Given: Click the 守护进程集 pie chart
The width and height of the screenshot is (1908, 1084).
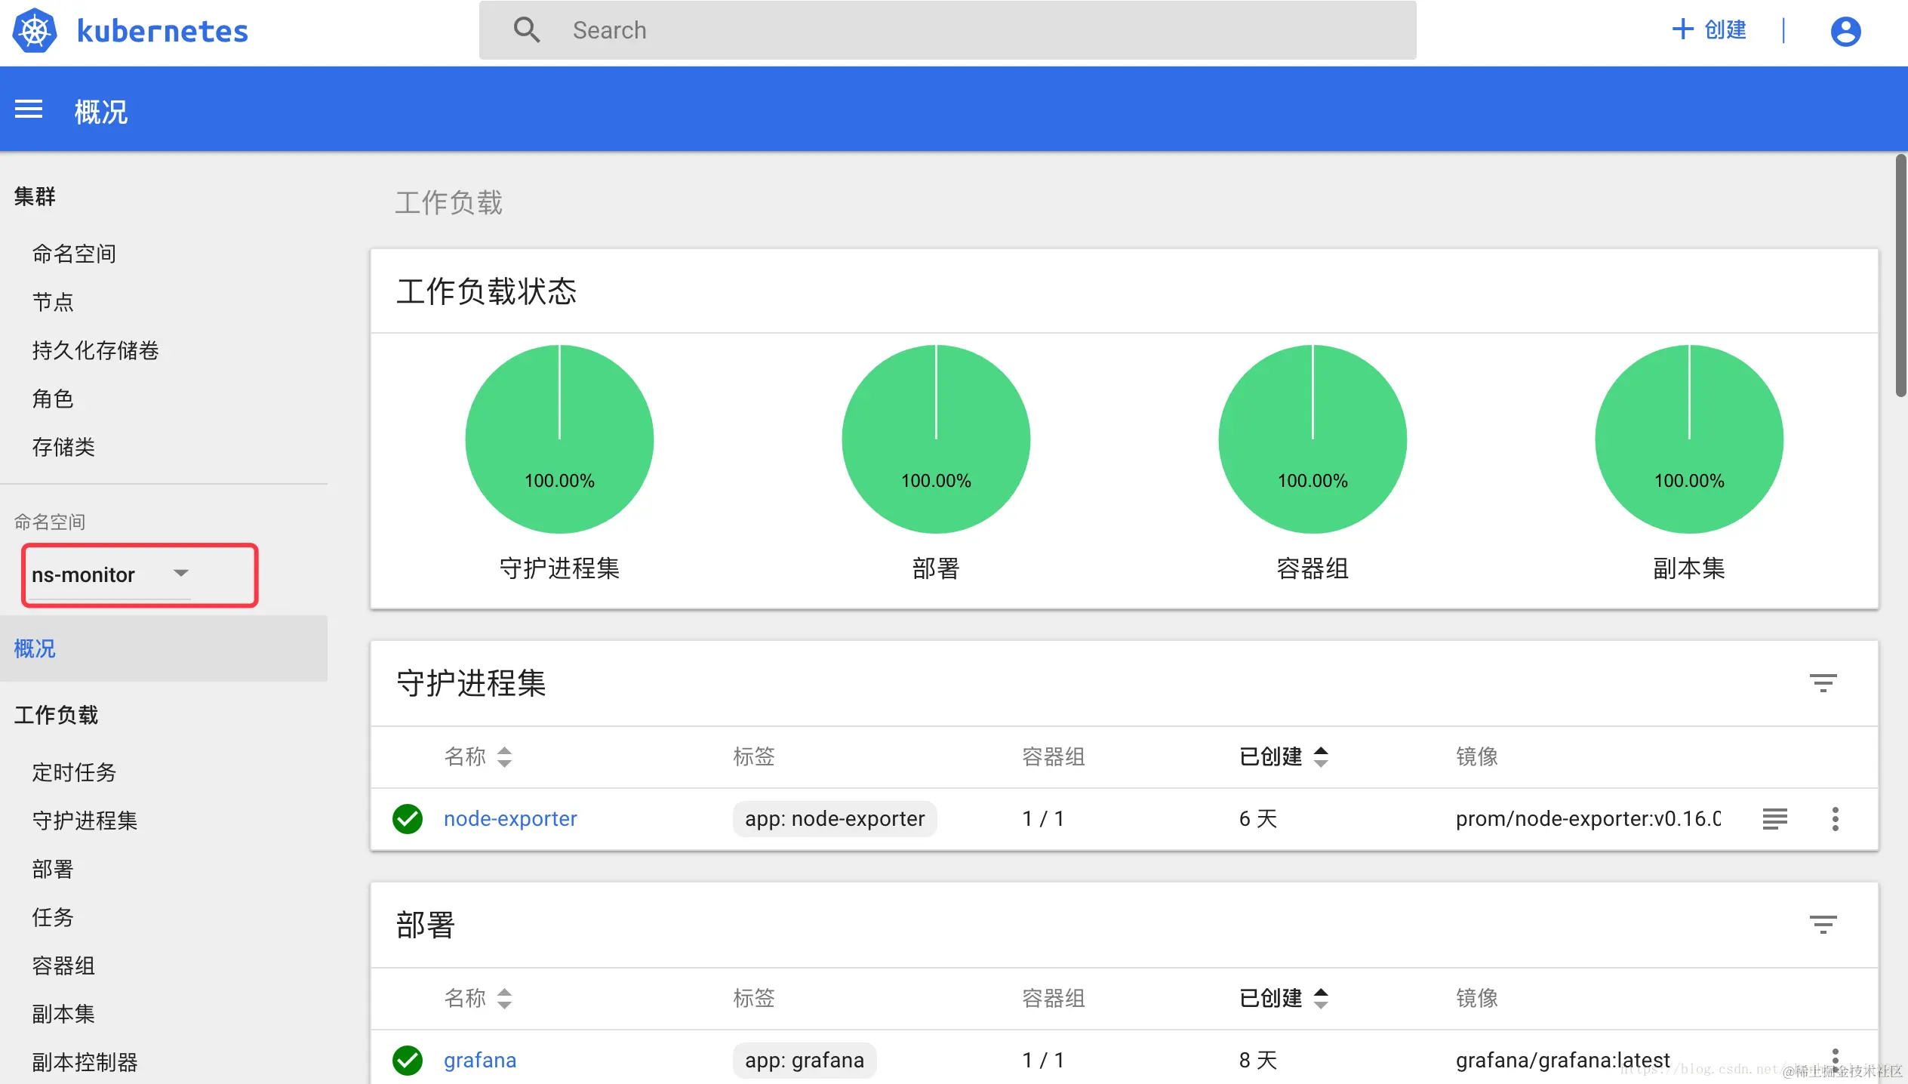Looking at the screenshot, I should pyautogui.click(x=560, y=439).
